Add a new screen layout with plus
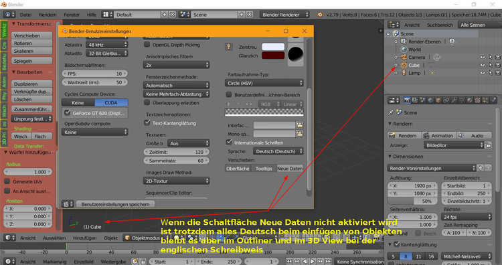The width and height of the screenshot is (502, 265). pos(164,15)
